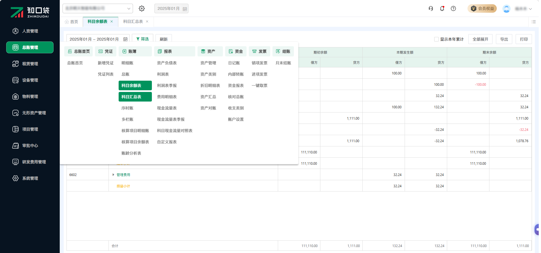The width and height of the screenshot is (541, 253).
Task: Click the help question mark icon
Action: [x=453, y=8]
